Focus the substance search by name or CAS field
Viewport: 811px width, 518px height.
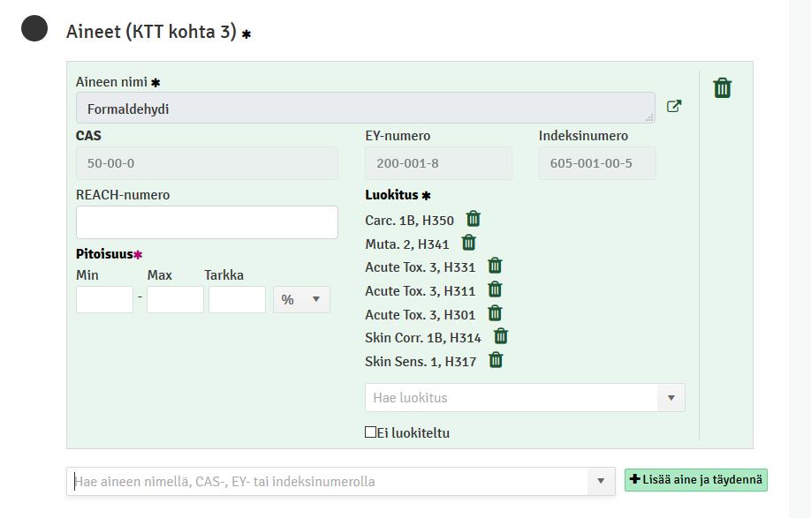[x=327, y=481]
